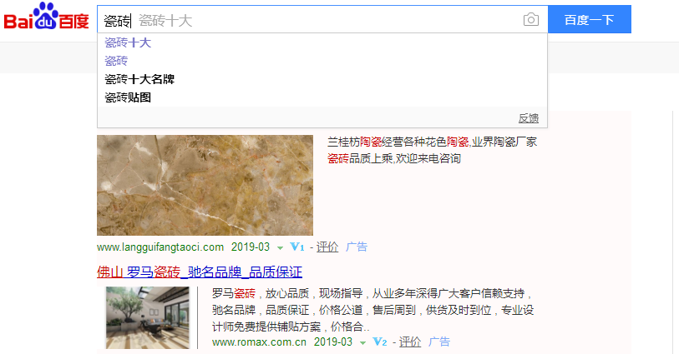Click the 百度一下 search button
Screen dimensions: 679x354
(x=590, y=19)
